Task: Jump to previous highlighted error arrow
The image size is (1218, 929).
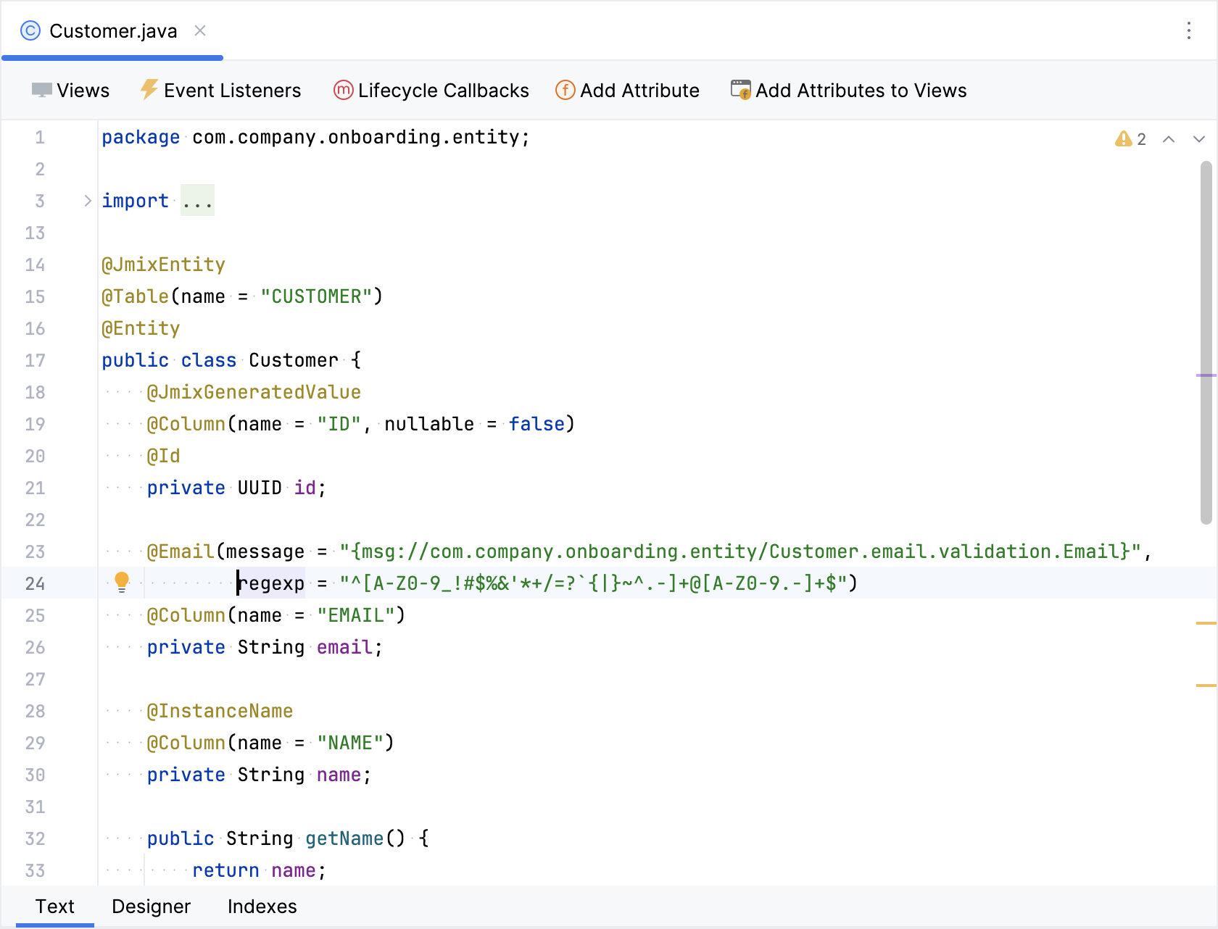Action: pos(1169,139)
